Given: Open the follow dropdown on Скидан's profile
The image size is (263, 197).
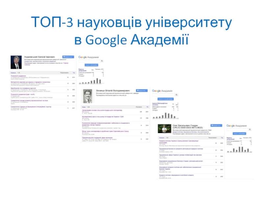Looking at the screenshot, I should coord(216,125).
